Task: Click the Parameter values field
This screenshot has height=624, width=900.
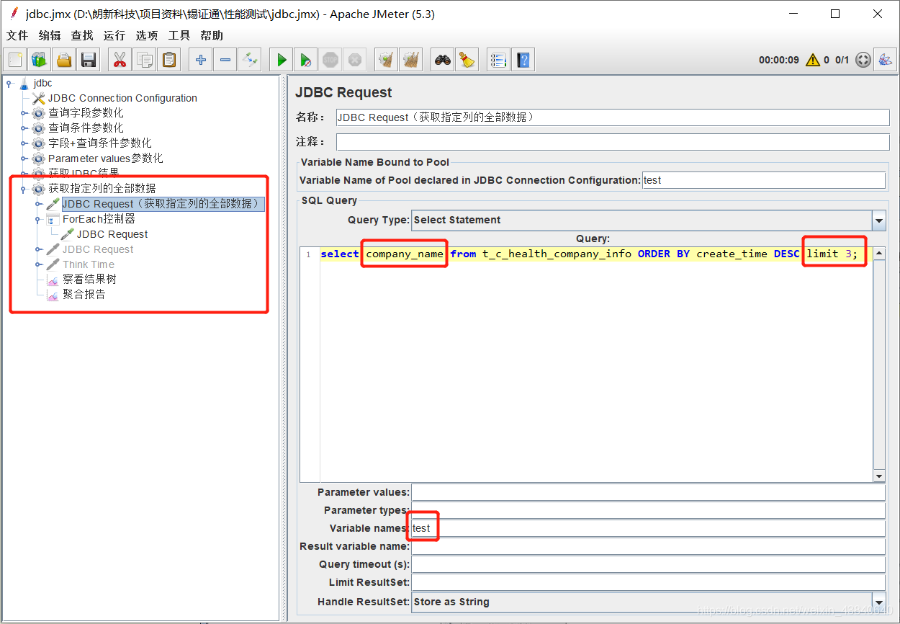Action: 648,492
